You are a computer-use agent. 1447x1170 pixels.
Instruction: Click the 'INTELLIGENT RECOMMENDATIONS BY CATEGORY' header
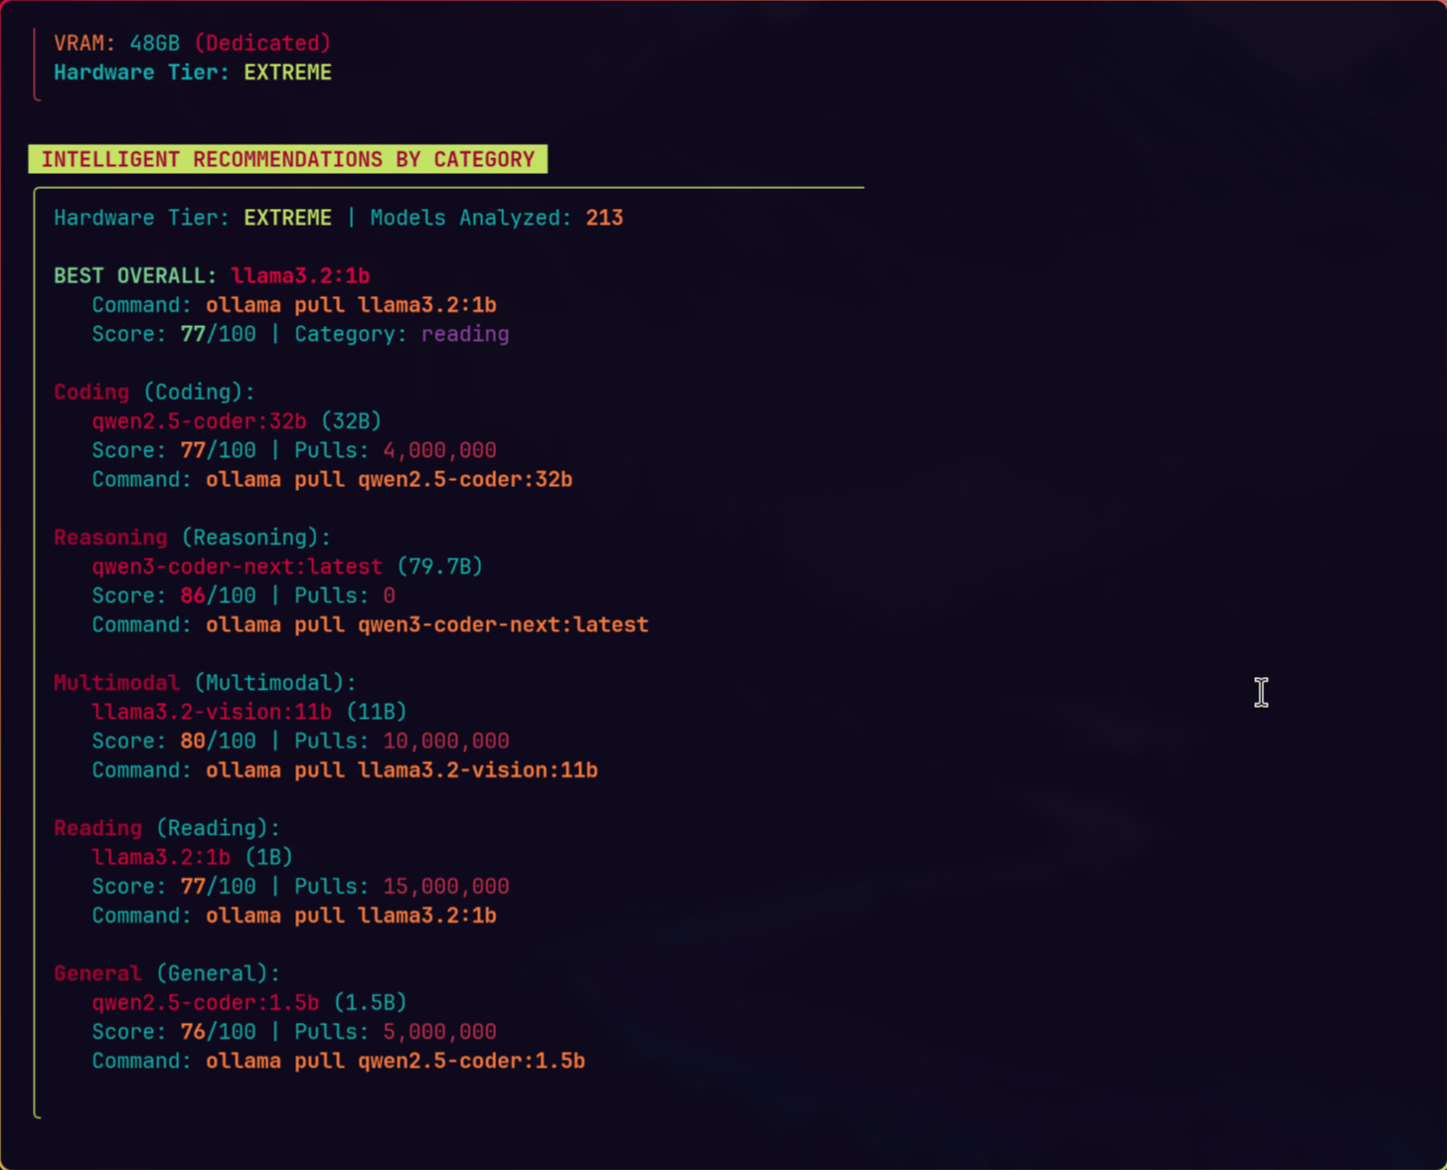(x=287, y=159)
